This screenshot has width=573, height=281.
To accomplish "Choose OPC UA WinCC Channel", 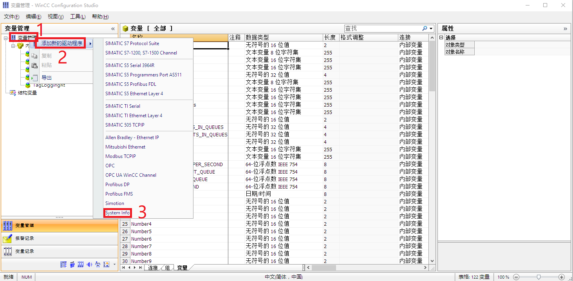I will pos(131,175).
